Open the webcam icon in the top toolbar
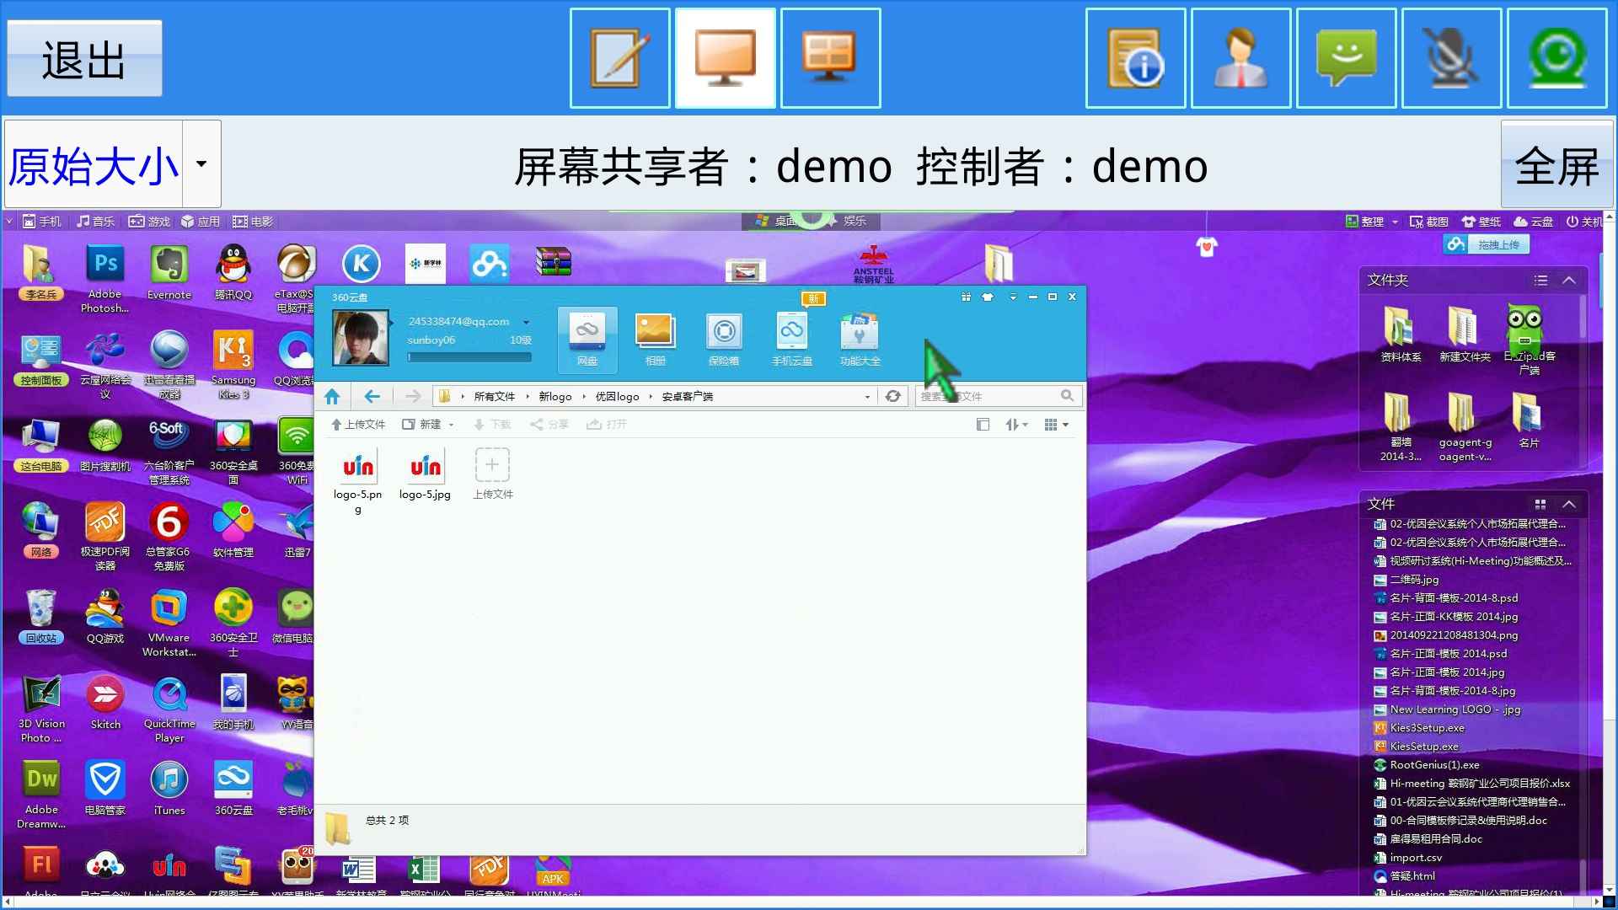 click(1557, 56)
